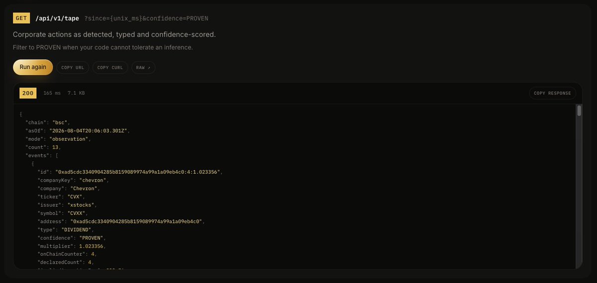Click the "companyKey": "chevron" line
The width and height of the screenshot is (597, 283).
[x=74, y=180]
